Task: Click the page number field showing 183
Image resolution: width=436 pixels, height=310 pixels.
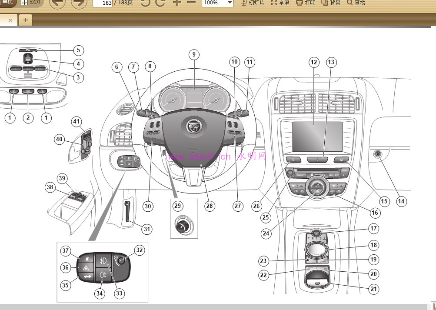Action: (x=103, y=3)
